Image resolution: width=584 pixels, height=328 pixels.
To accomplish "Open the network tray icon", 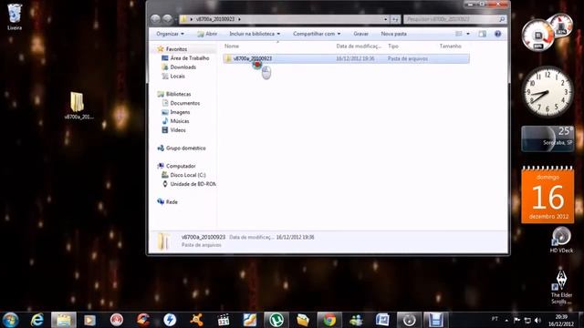I will click(x=527, y=320).
